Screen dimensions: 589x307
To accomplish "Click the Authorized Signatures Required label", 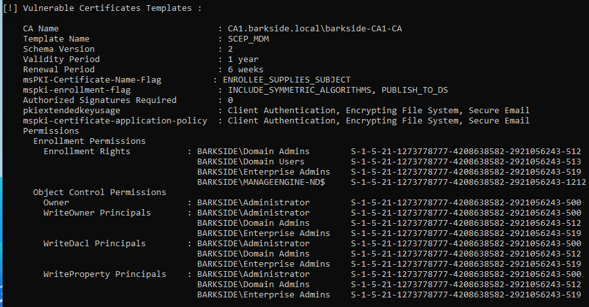I will (99, 100).
